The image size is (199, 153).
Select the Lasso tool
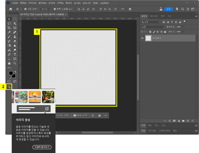tap(9, 23)
